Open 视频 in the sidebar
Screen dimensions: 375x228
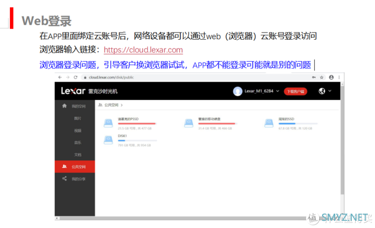[x=78, y=130]
